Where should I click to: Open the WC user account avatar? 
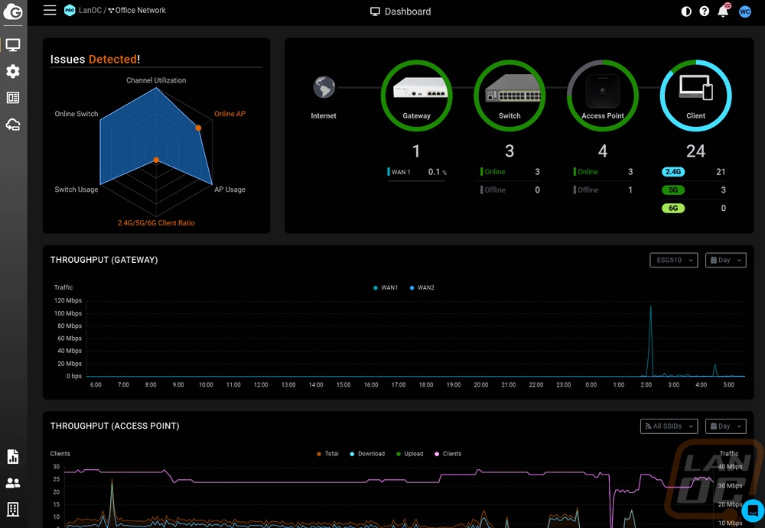pyautogui.click(x=744, y=11)
